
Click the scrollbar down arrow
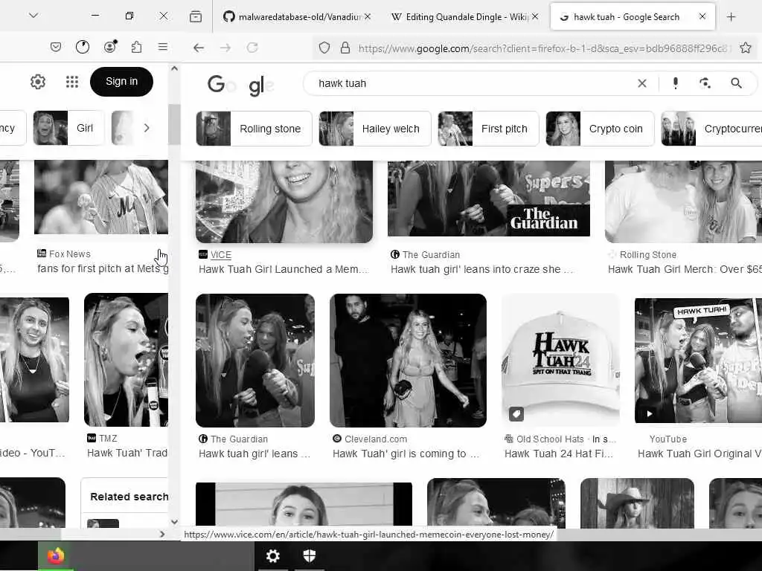click(x=174, y=522)
